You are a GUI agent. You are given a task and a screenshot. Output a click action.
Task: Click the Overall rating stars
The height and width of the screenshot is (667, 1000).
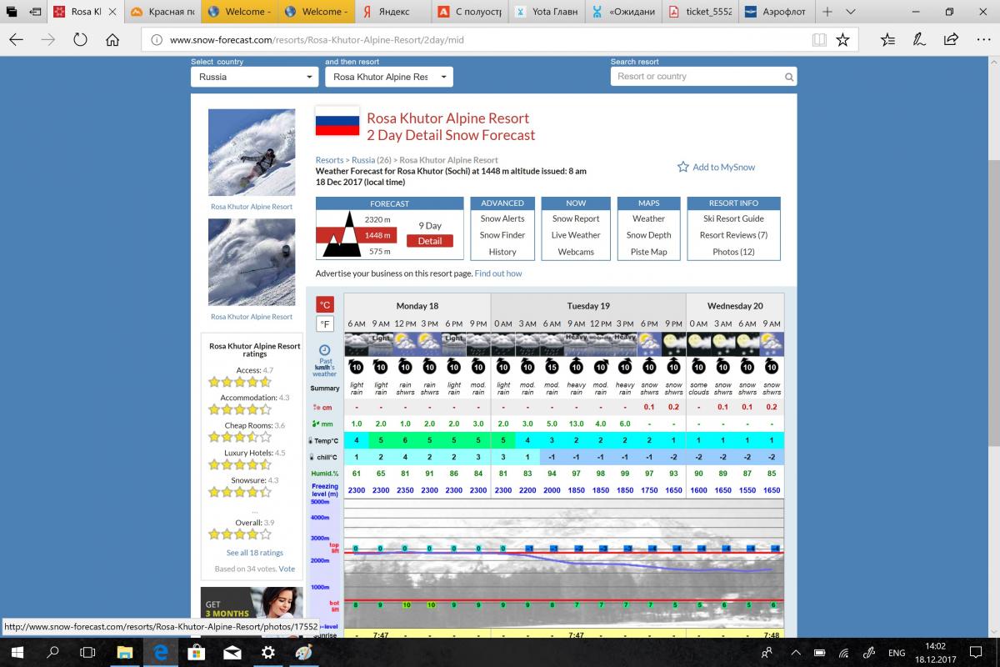(x=240, y=534)
